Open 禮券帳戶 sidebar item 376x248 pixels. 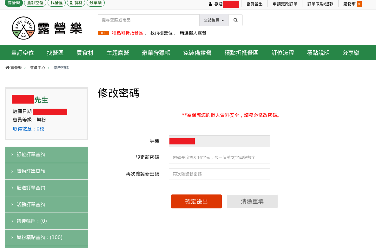click(47, 221)
